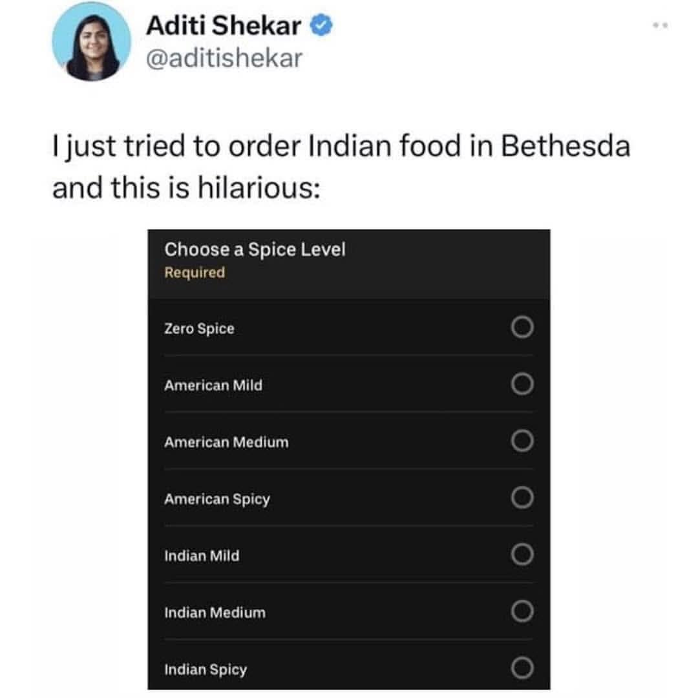This screenshot has width=698, height=698.
Task: Choose the Indian Medium spice level
Action: pyautogui.click(x=521, y=611)
